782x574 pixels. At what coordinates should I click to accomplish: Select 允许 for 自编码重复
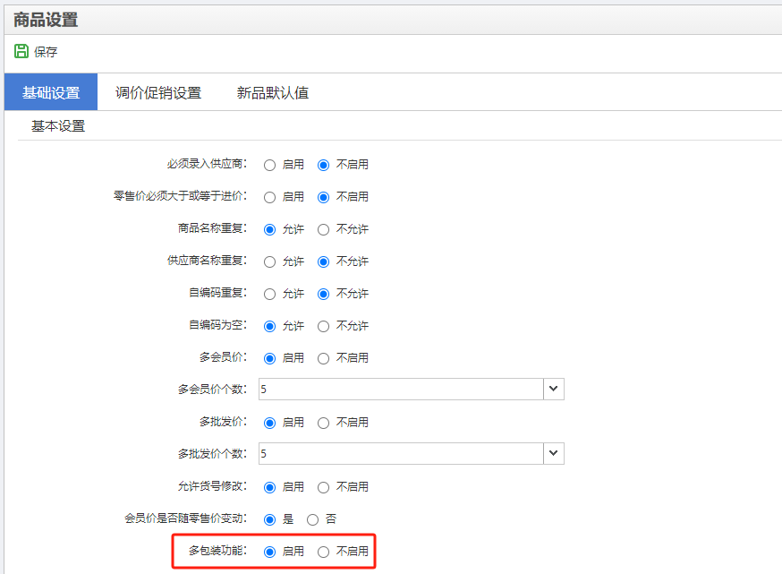pyautogui.click(x=269, y=294)
